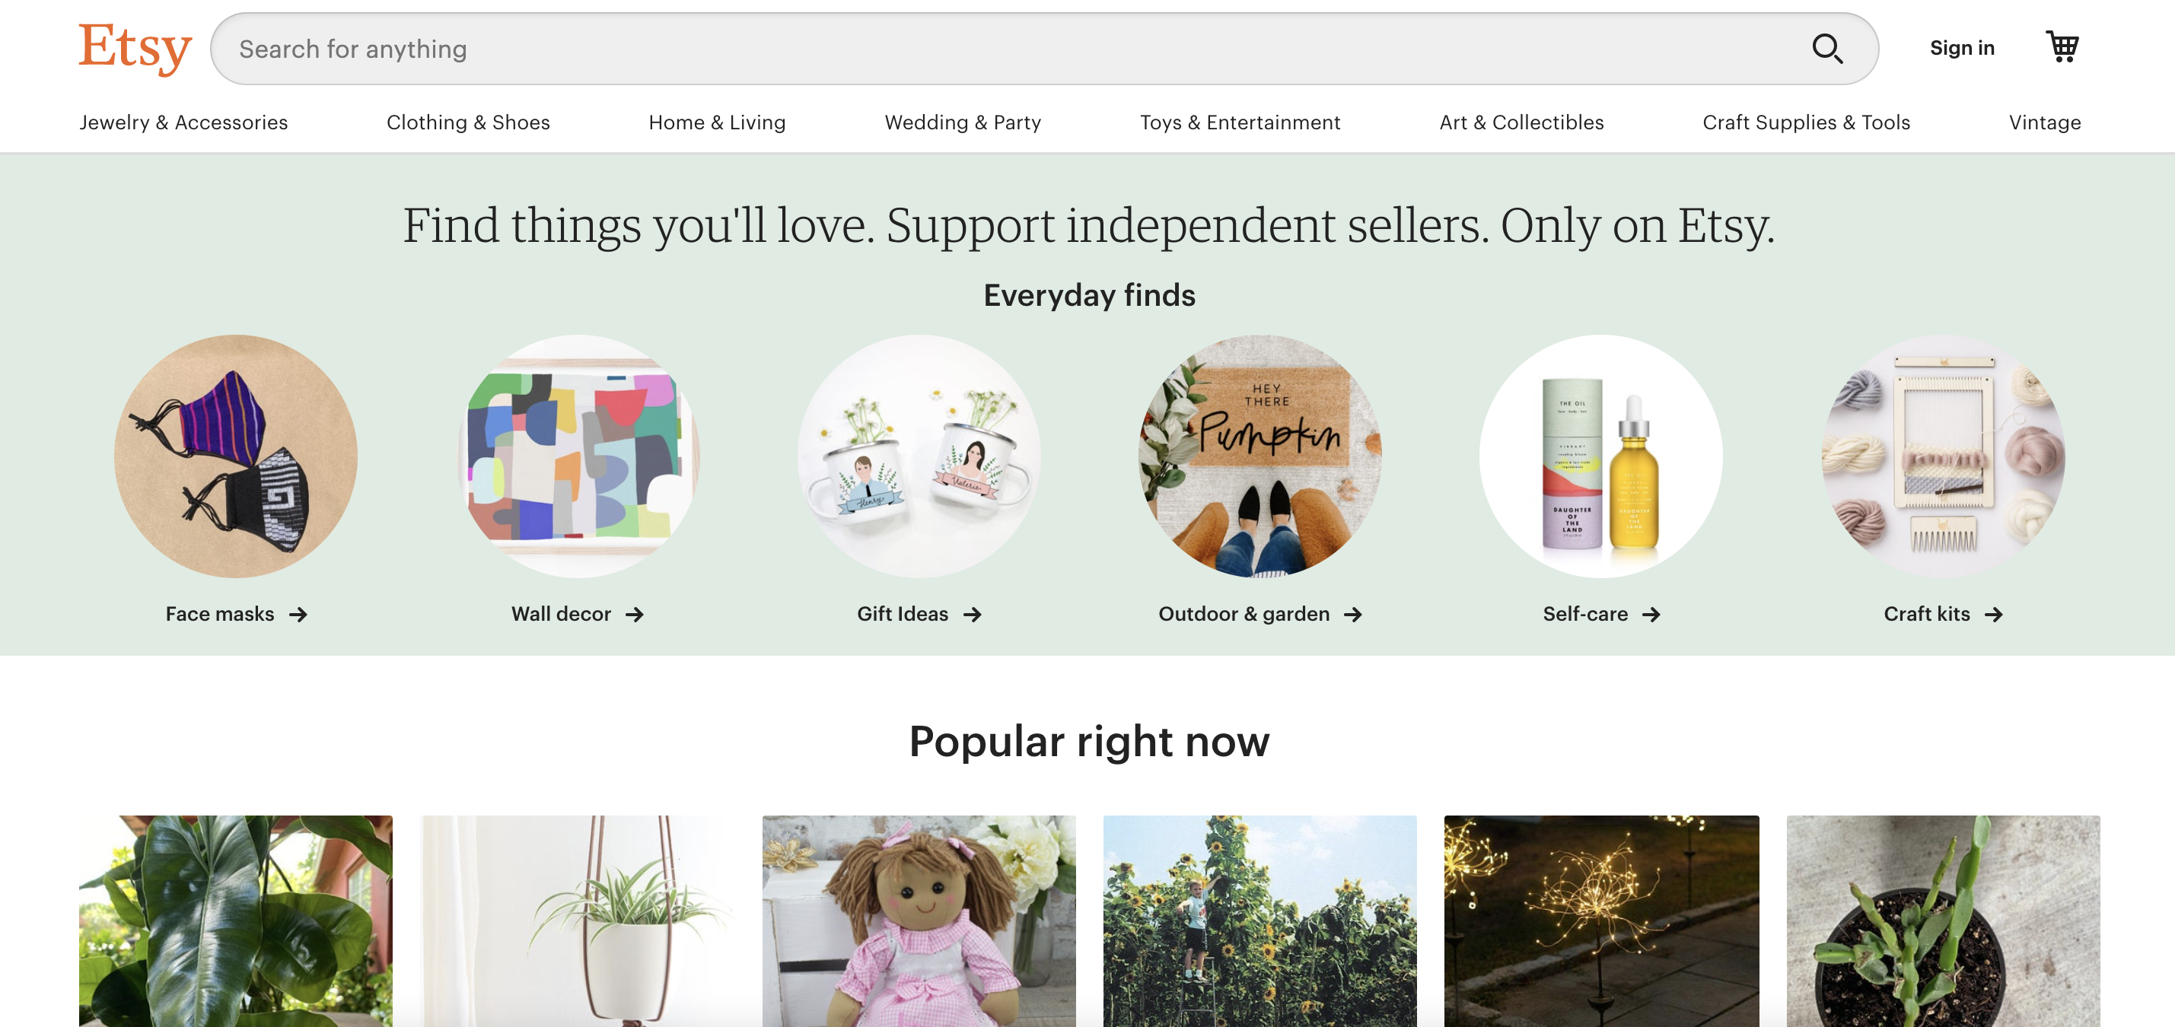Click the hanging plant product thumbnail

[577, 920]
